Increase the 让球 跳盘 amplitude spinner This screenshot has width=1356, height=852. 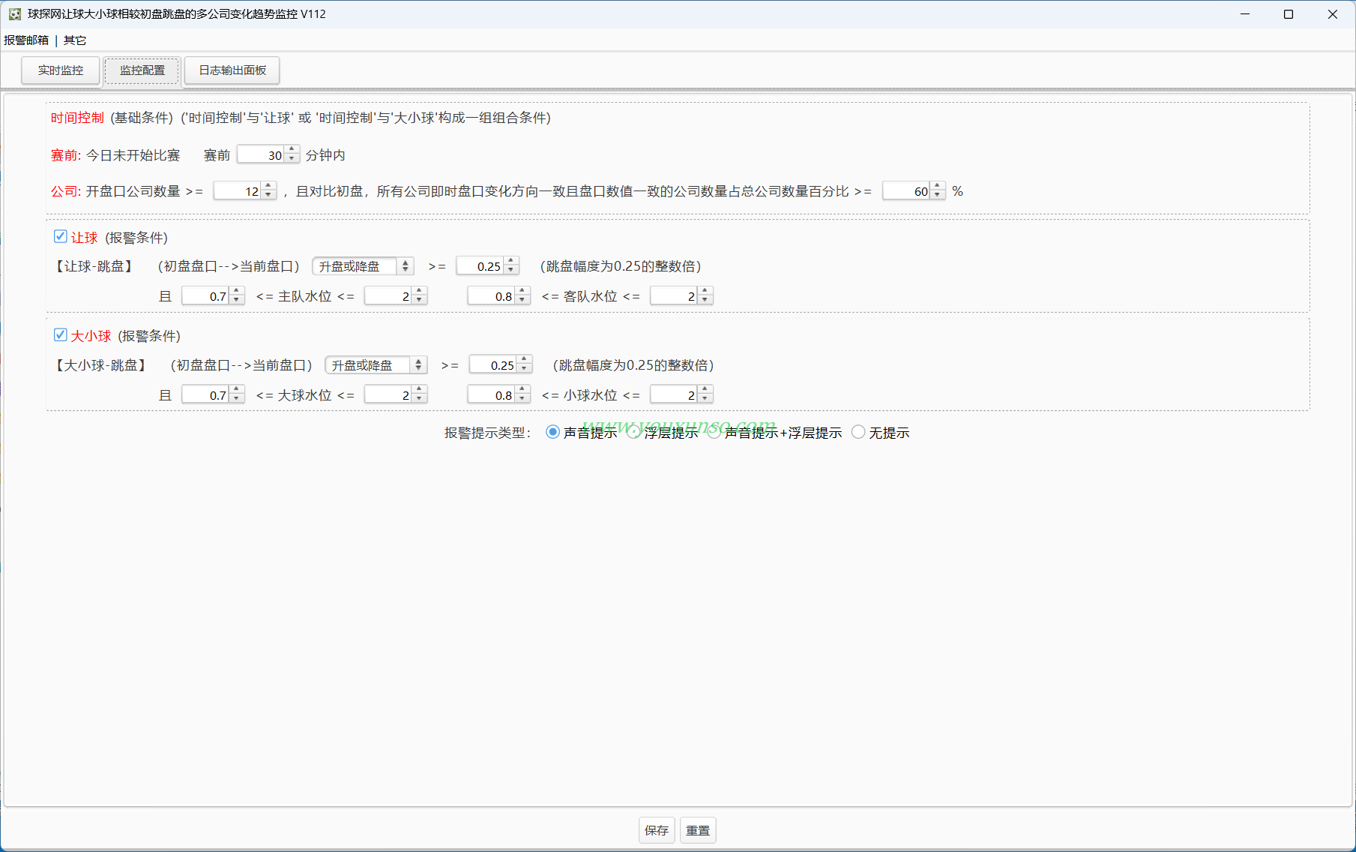[x=511, y=261]
